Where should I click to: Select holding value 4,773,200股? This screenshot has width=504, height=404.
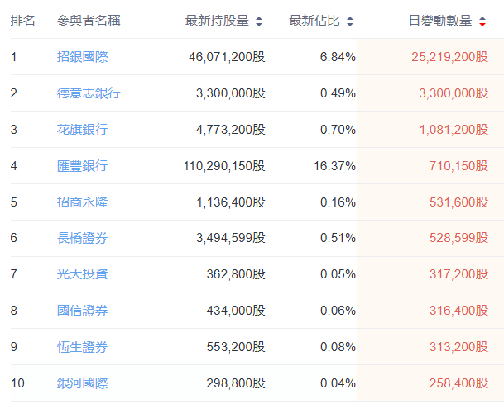click(x=231, y=130)
